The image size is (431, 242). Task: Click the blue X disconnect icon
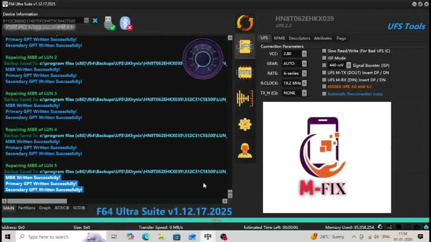tap(95, 21)
